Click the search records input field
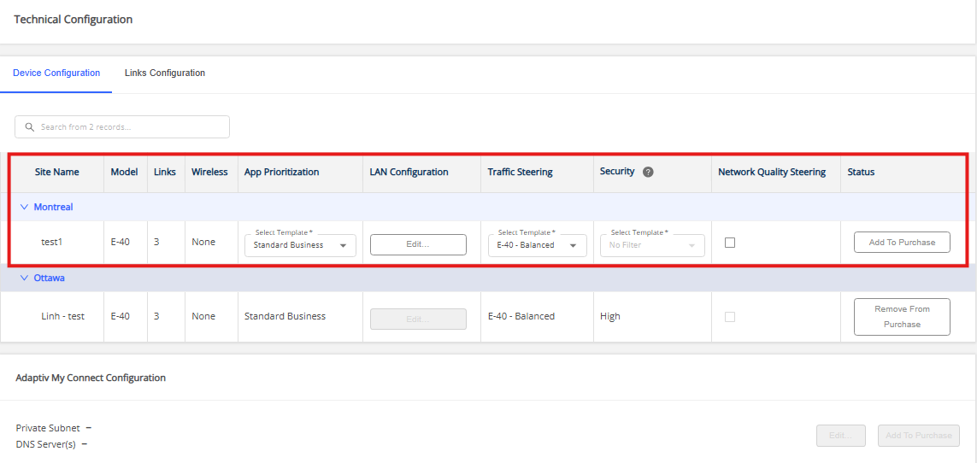This screenshot has width=977, height=463. (122, 127)
